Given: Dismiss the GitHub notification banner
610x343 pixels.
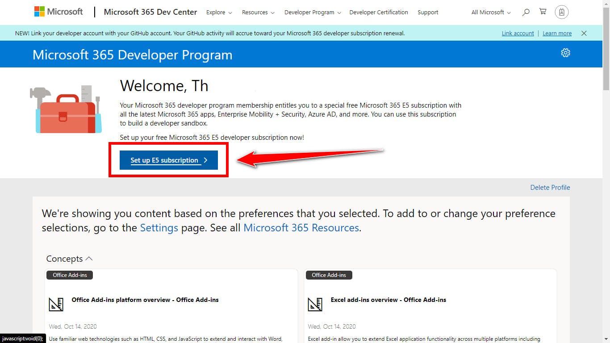Looking at the screenshot, I should tap(584, 33).
